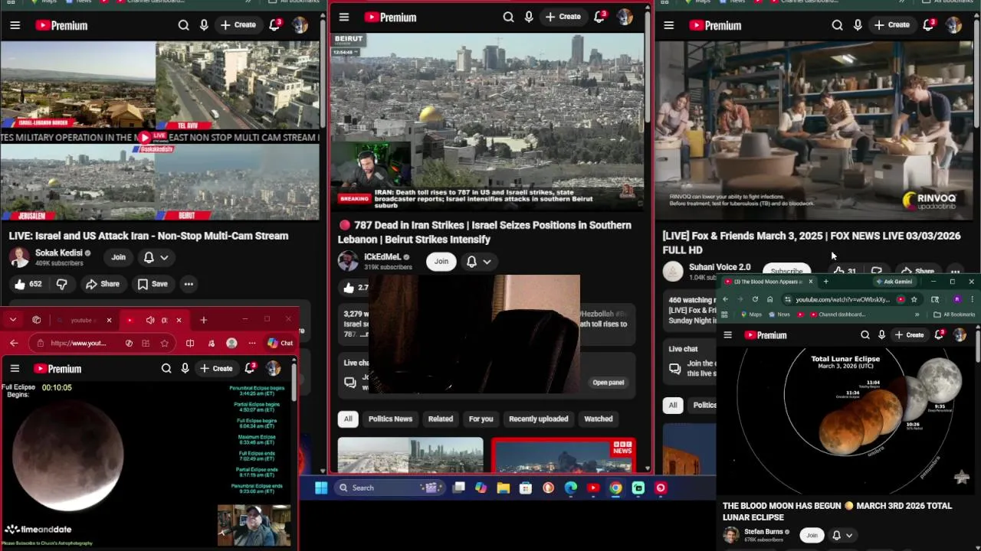Click the BBC News video thumbnail

coord(563,455)
